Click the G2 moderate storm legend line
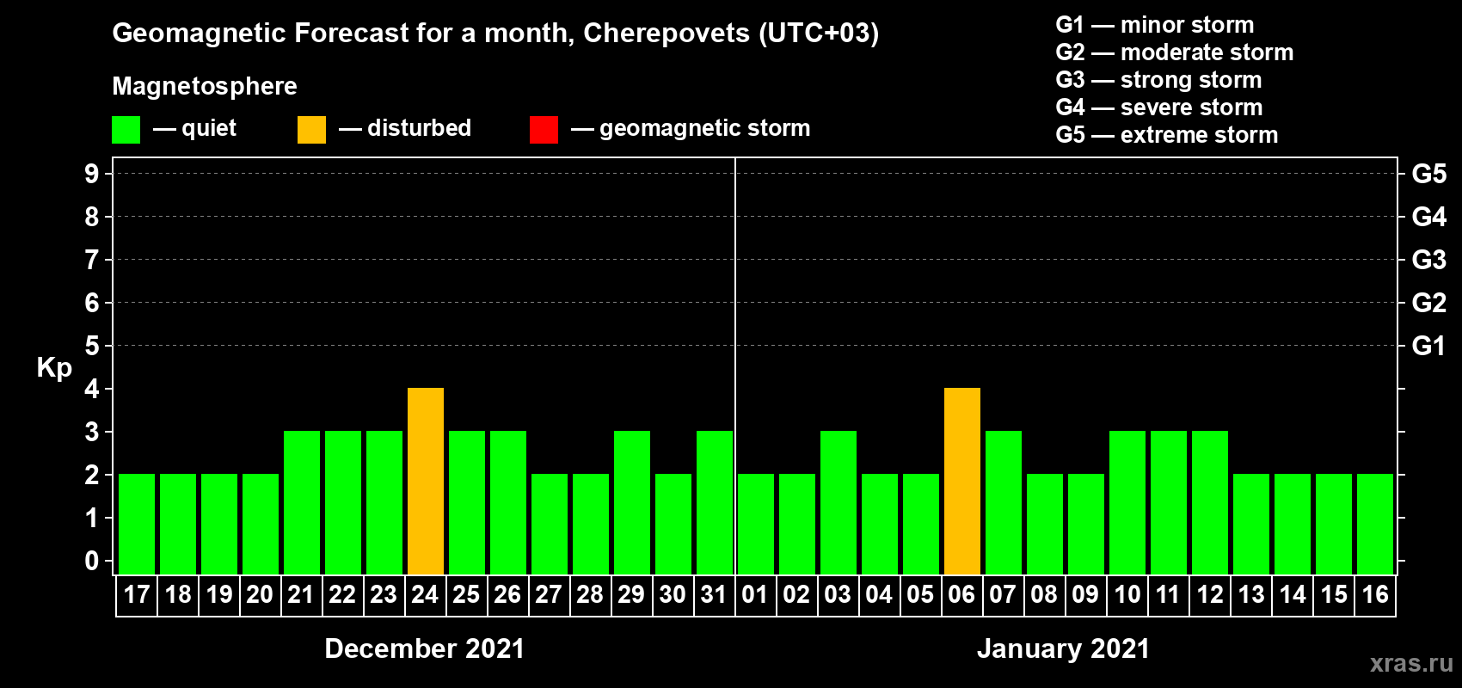Image resolution: width=1462 pixels, height=688 pixels. [x=1175, y=52]
